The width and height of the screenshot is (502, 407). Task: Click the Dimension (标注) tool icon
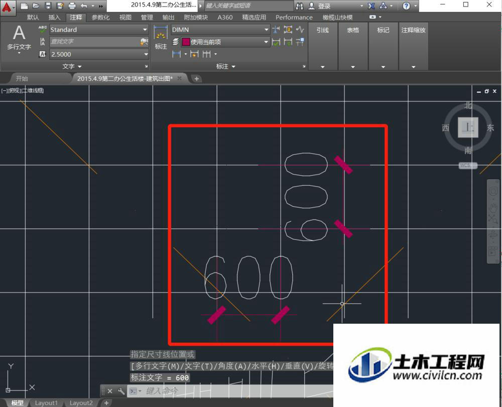161,38
